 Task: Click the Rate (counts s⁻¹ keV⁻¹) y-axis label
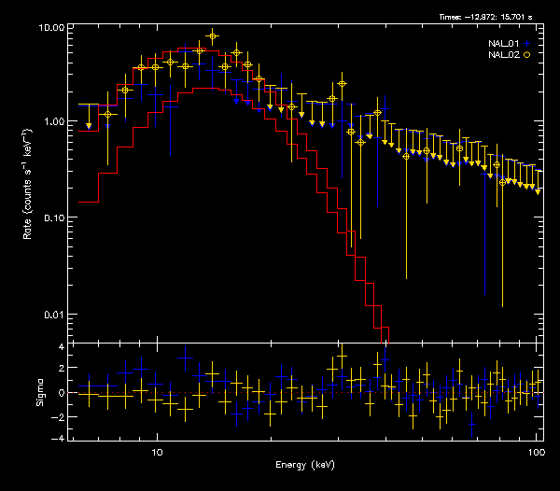(29, 186)
